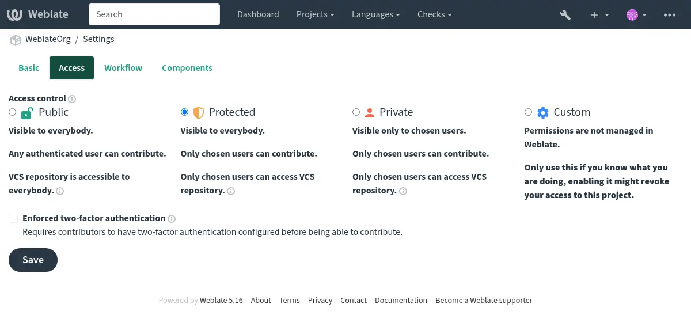Select the Protected access radio button
Image resolution: width=691 pixels, height=334 pixels.
185,112
